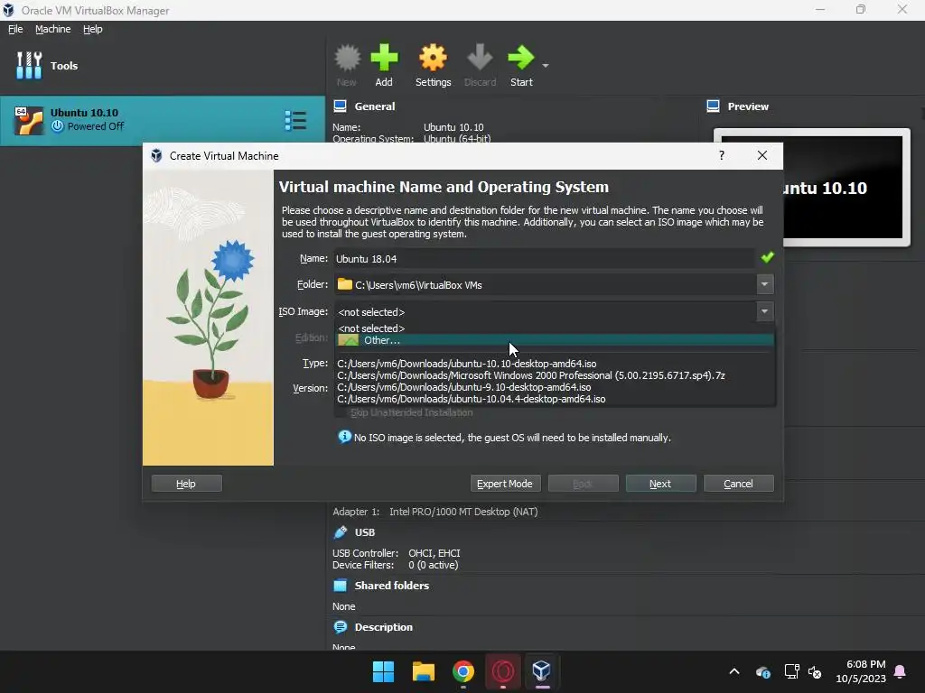Click the clock showing 6:08 PM
925x693 pixels.
[x=865, y=664]
